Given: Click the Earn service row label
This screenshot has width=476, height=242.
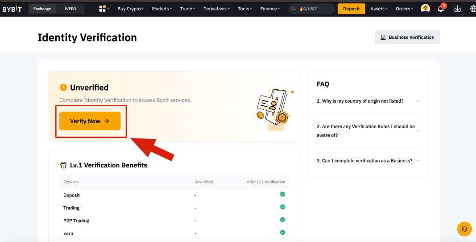Looking at the screenshot, I should tap(68, 234).
